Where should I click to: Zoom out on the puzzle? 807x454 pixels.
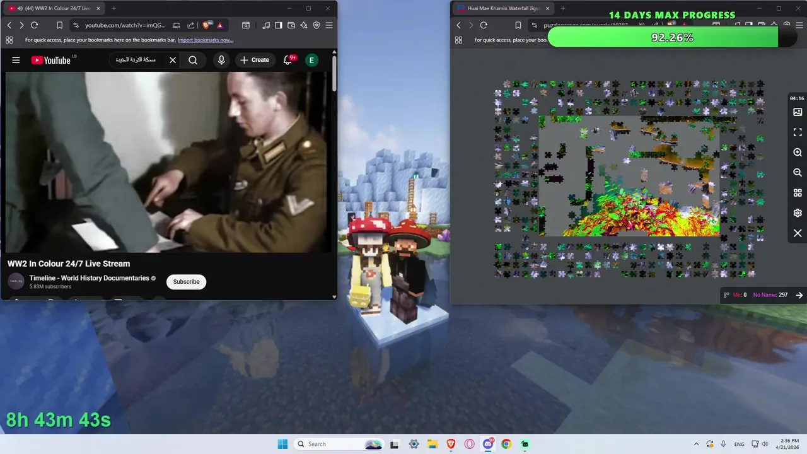pyautogui.click(x=798, y=173)
